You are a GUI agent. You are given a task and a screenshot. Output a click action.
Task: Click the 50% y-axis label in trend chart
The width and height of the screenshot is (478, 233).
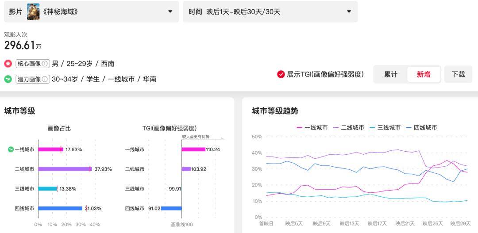(257, 137)
